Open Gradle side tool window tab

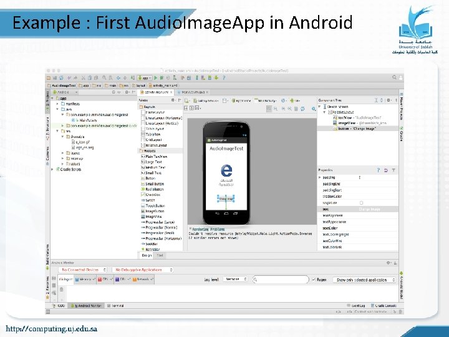402,135
